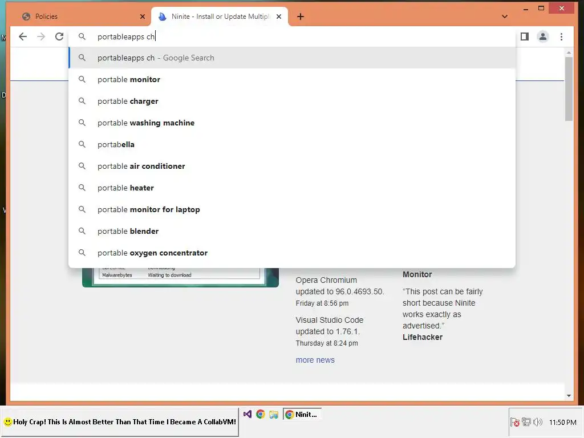The image size is (584, 438).
Task: Click the Ninite taskbar window button
Action: [x=302, y=414]
